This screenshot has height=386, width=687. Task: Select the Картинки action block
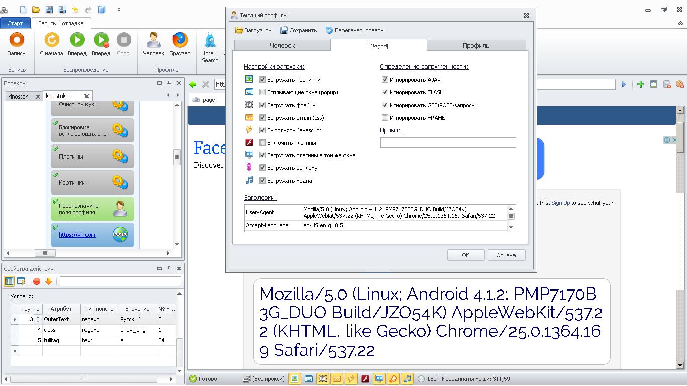(x=93, y=182)
